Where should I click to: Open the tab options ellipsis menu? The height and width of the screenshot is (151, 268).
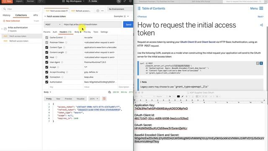pyautogui.click(x=102, y=11)
